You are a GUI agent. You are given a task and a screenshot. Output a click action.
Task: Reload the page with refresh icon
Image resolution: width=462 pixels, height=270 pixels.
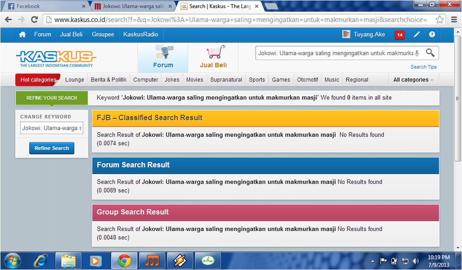pos(35,19)
